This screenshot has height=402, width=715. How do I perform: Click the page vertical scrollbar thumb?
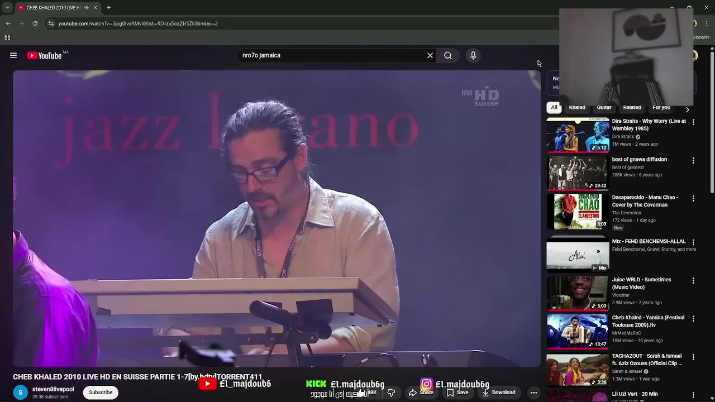click(x=712, y=123)
